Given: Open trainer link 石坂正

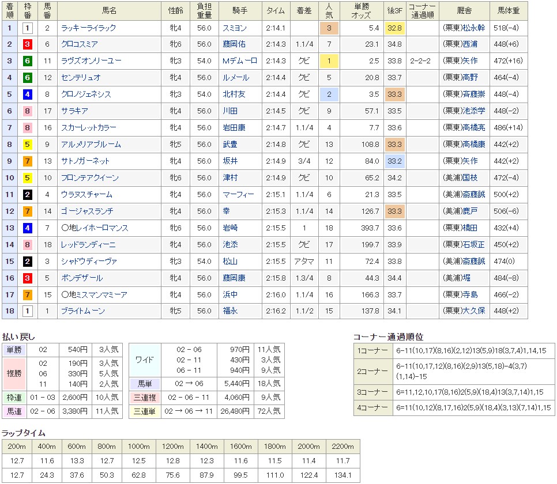Looking at the screenshot, I should tap(474, 245).
